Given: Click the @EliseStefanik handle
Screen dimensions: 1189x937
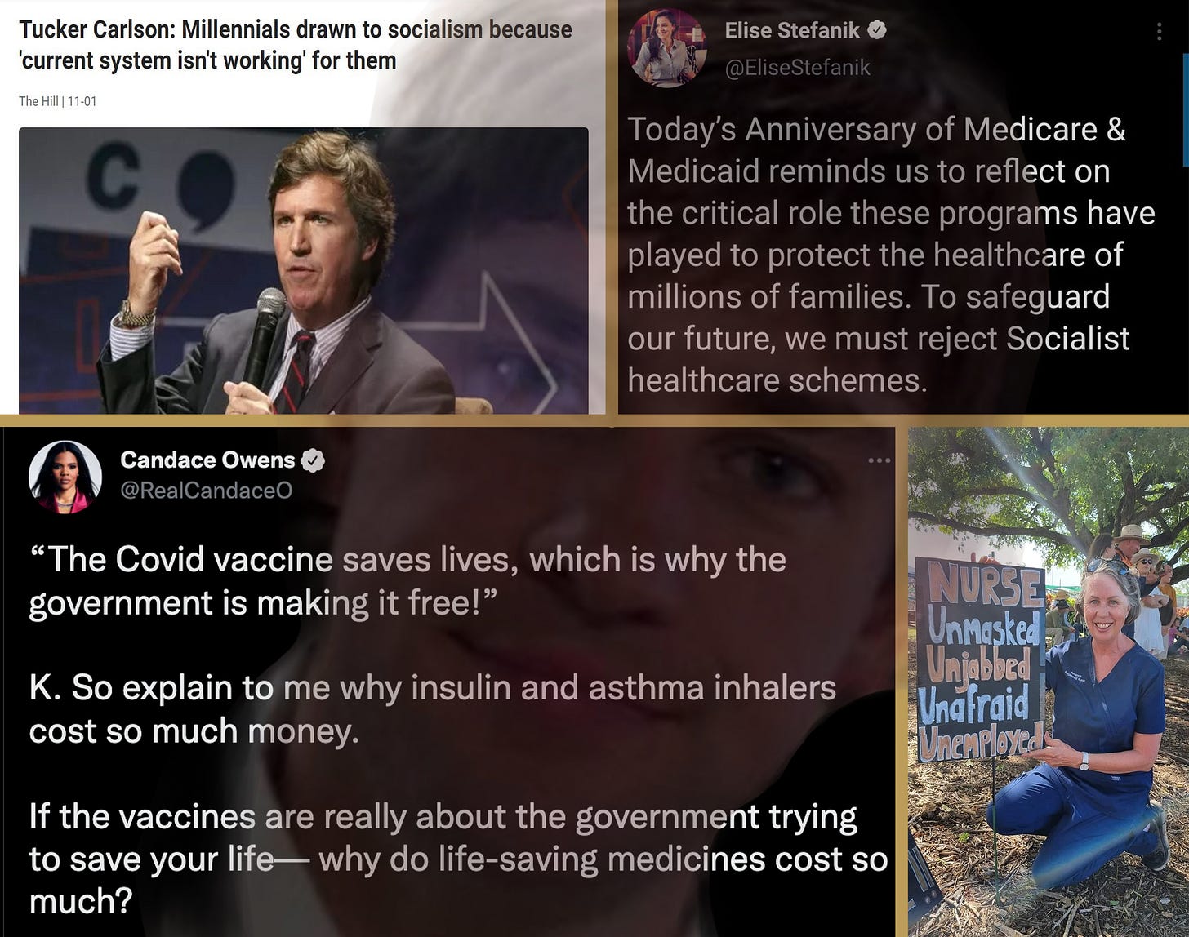Looking at the screenshot, I should pos(798,68).
